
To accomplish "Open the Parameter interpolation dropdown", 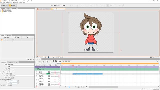I will (18, 81).
